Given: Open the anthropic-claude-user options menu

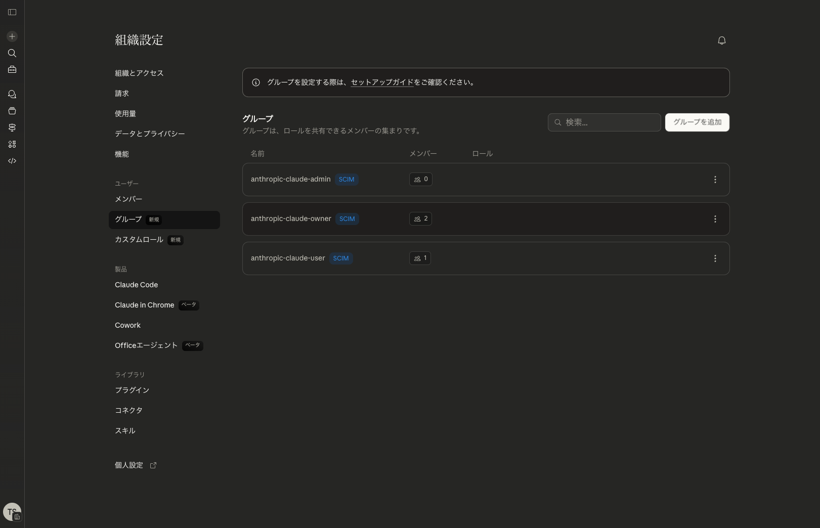Looking at the screenshot, I should [715, 258].
